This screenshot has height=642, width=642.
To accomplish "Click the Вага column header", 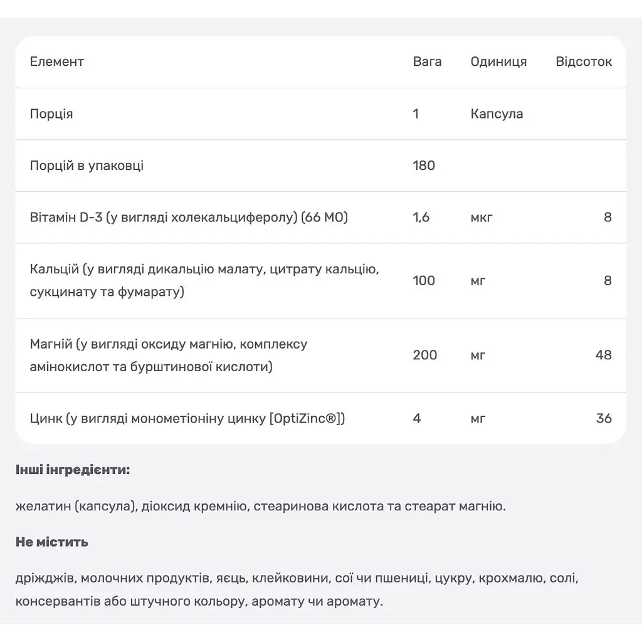I will click(427, 62).
